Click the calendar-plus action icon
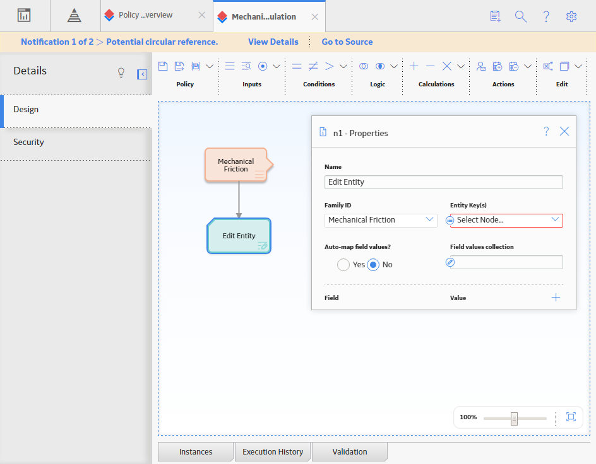Viewport: 596px width, 464px height. coord(497,66)
